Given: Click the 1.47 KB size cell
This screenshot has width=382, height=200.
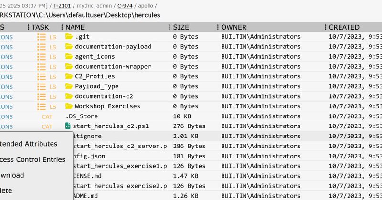Looking at the screenshot, I should (x=186, y=176).
